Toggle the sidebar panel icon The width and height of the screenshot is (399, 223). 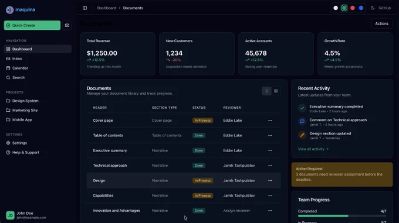click(x=84, y=8)
